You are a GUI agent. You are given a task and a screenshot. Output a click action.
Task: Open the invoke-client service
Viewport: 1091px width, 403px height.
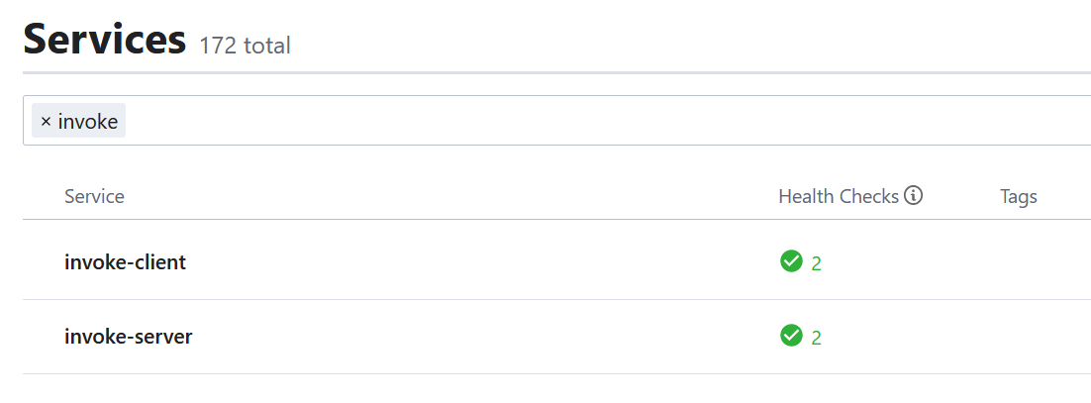pos(125,262)
